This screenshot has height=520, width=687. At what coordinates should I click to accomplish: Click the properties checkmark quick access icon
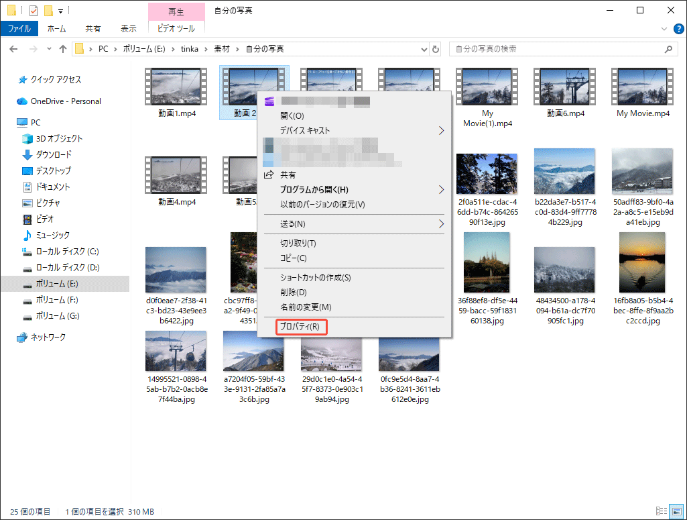click(x=34, y=10)
